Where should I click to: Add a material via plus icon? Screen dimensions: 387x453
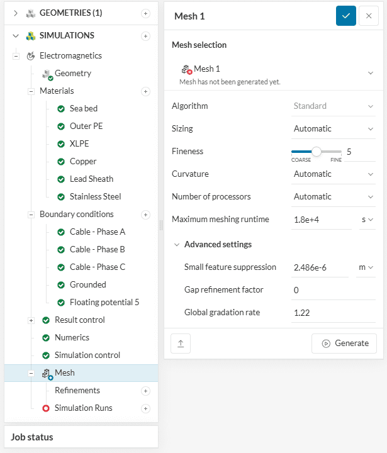tap(146, 91)
